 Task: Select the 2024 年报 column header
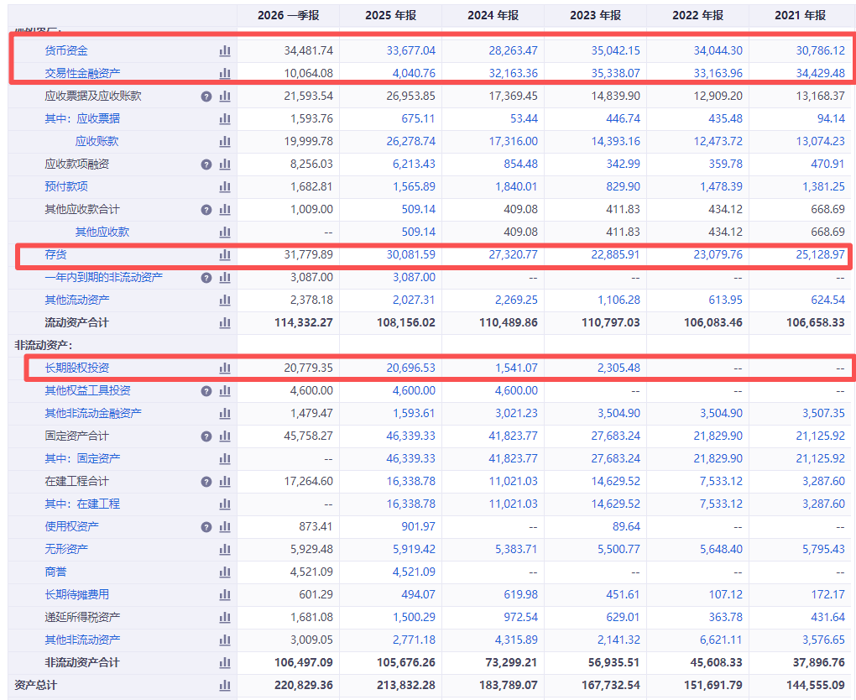point(493,15)
